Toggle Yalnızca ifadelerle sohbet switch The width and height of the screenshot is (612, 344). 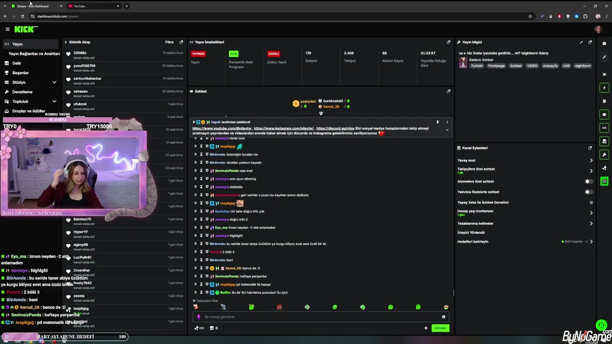coord(589,192)
